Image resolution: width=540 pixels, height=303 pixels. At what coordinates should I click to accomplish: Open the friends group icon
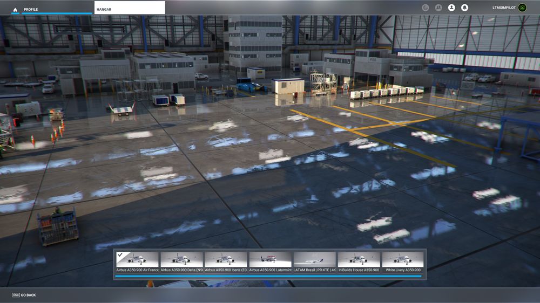(x=438, y=8)
